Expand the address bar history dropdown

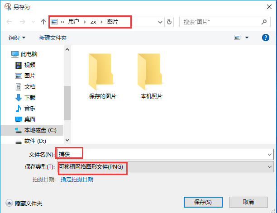(160, 22)
